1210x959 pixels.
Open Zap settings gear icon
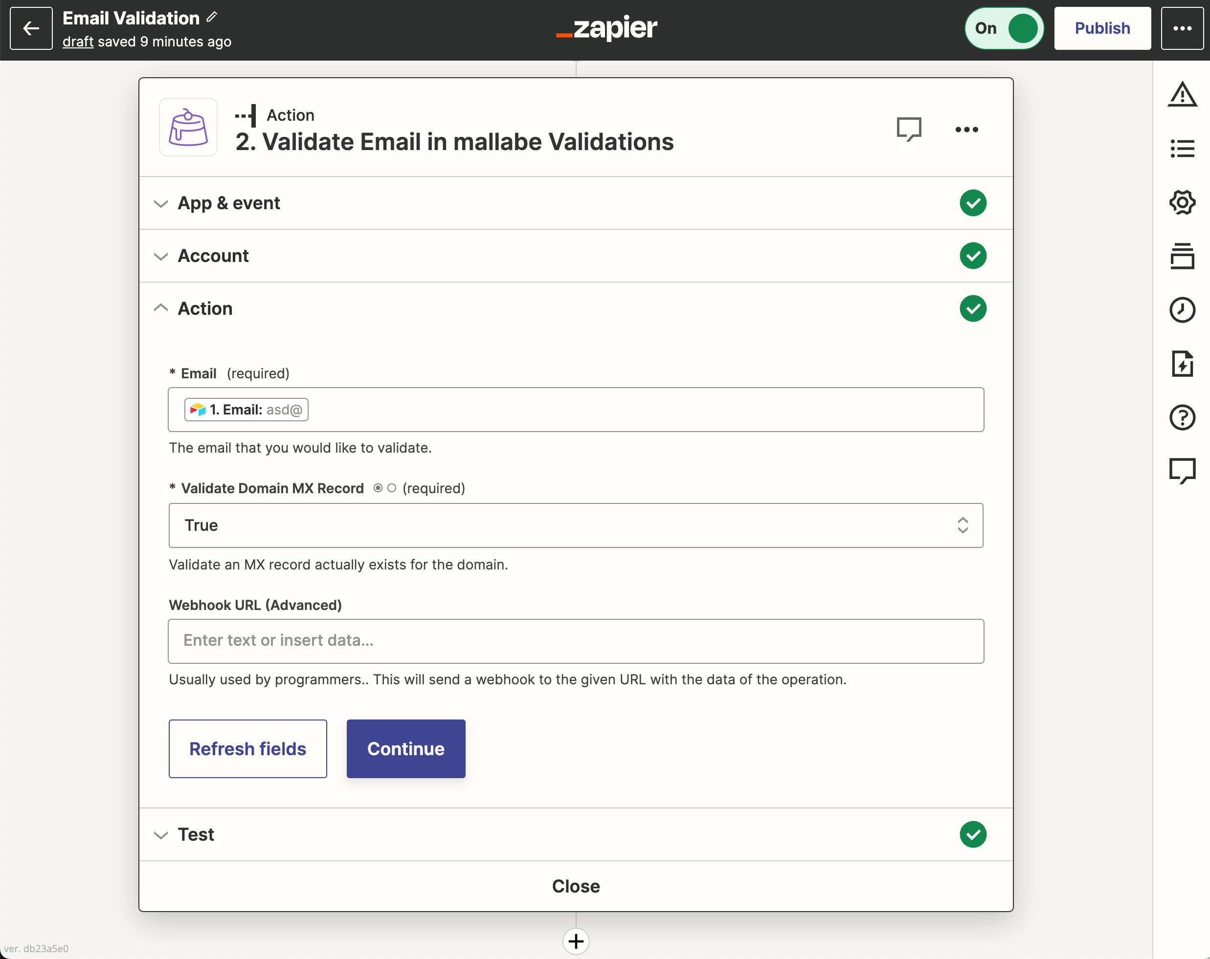[x=1182, y=202]
